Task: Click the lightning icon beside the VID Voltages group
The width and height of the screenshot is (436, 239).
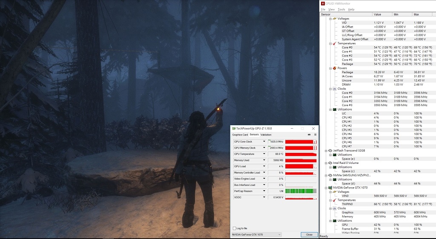Action: point(335,19)
